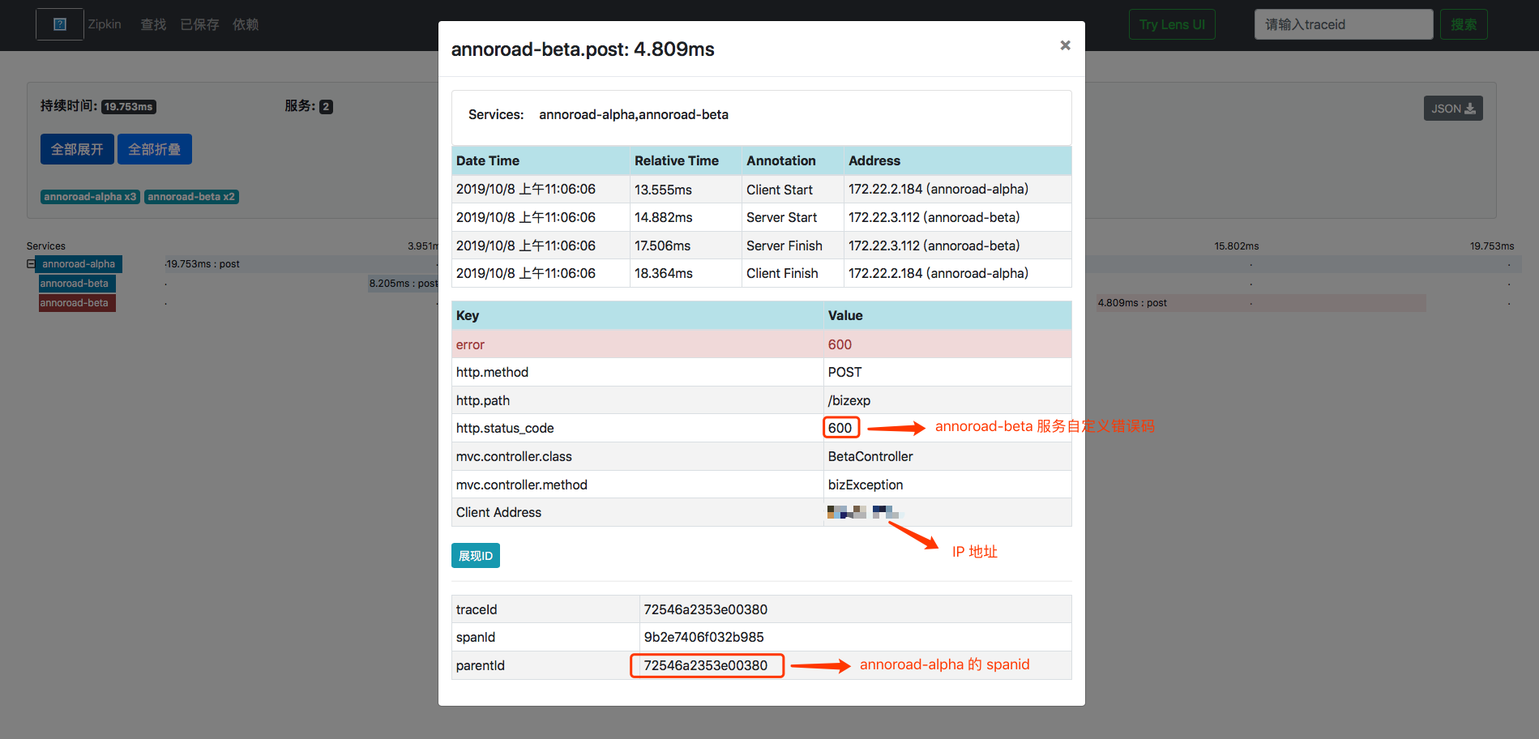Image resolution: width=1539 pixels, height=739 pixels.
Task: Collapse the annoroad-alpha tree node
Action: click(31, 264)
